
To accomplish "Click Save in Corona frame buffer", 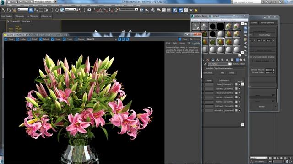I will [x=9, y=39].
